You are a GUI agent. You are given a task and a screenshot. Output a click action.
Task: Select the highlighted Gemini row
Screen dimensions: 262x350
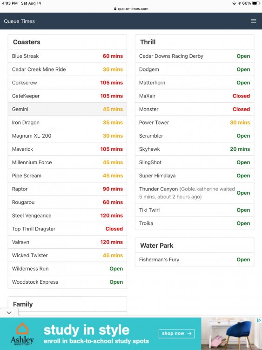click(67, 109)
